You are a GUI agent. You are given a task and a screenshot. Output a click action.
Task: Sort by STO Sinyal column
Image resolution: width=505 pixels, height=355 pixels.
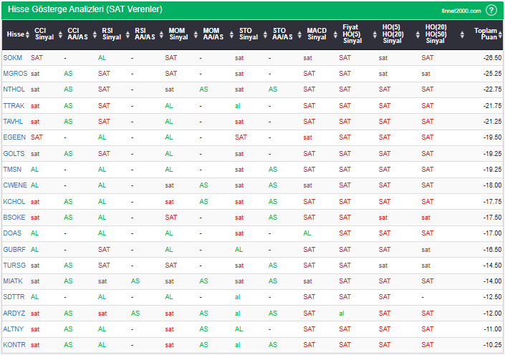pyautogui.click(x=248, y=34)
